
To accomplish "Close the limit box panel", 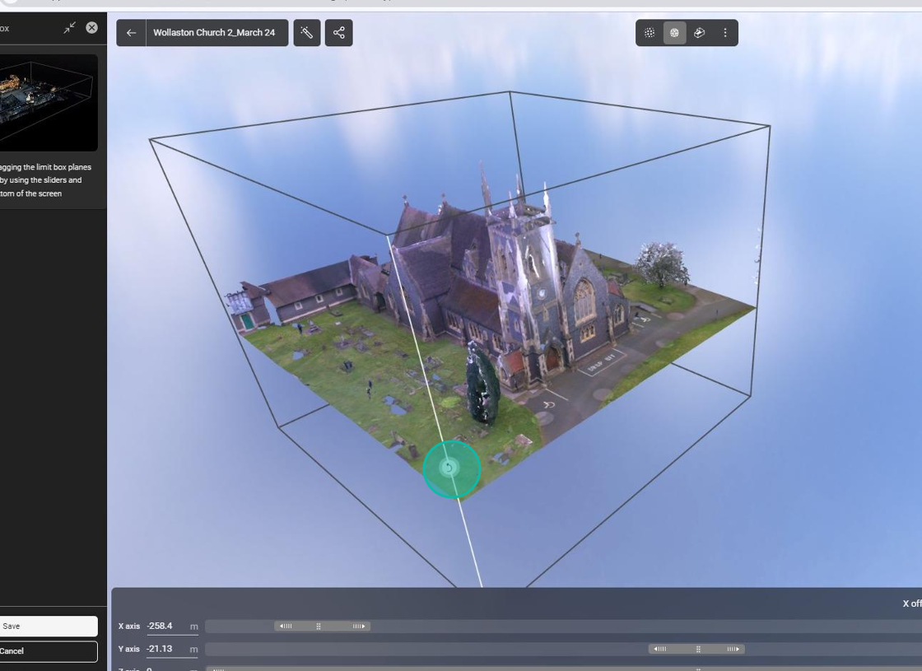I will [91, 28].
